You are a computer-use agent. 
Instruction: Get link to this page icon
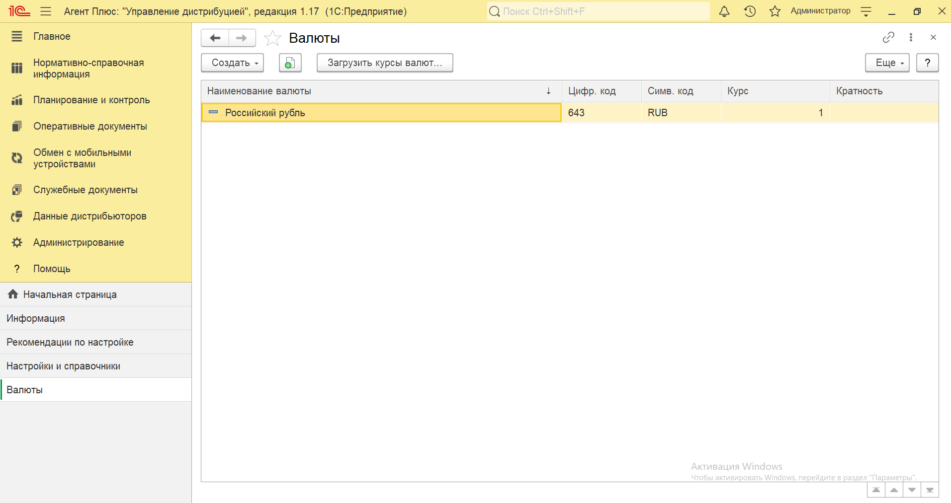coord(888,37)
